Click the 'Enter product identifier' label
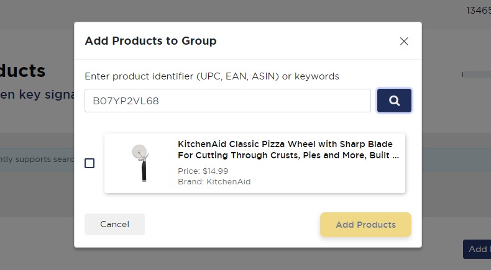Viewport: 491px width, 270px height. [212, 76]
